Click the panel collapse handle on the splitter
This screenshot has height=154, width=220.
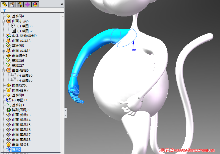tap(66, 113)
